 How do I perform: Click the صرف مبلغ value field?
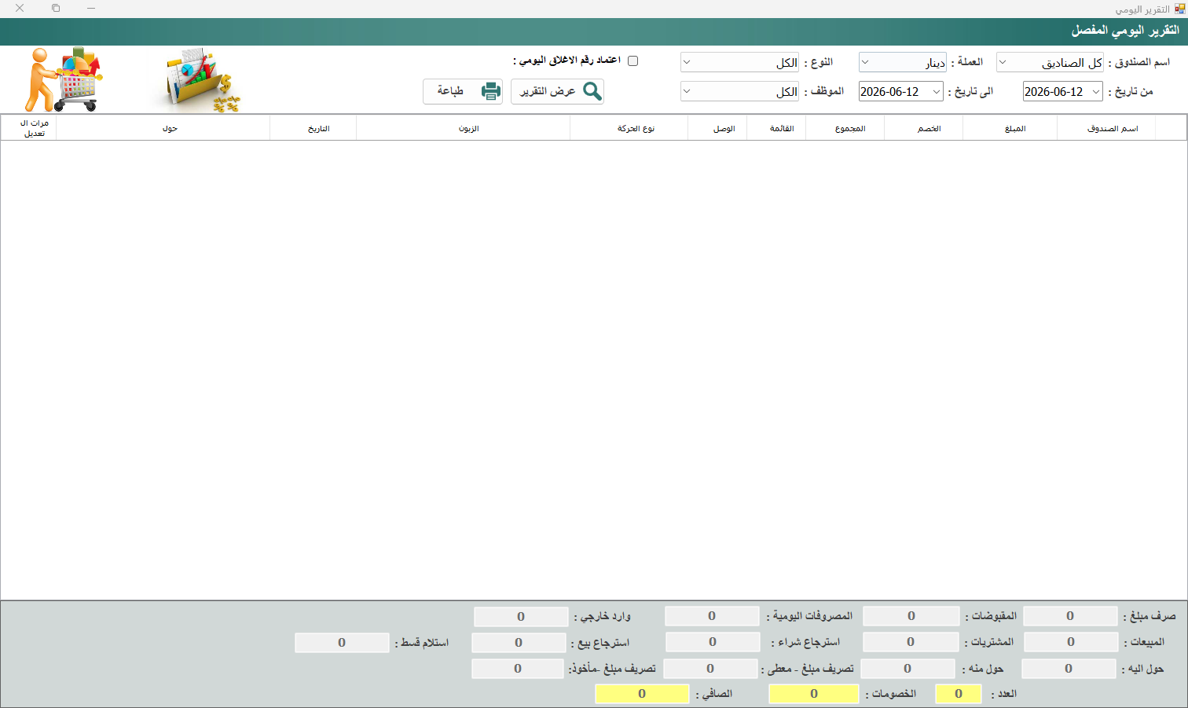tap(1070, 616)
